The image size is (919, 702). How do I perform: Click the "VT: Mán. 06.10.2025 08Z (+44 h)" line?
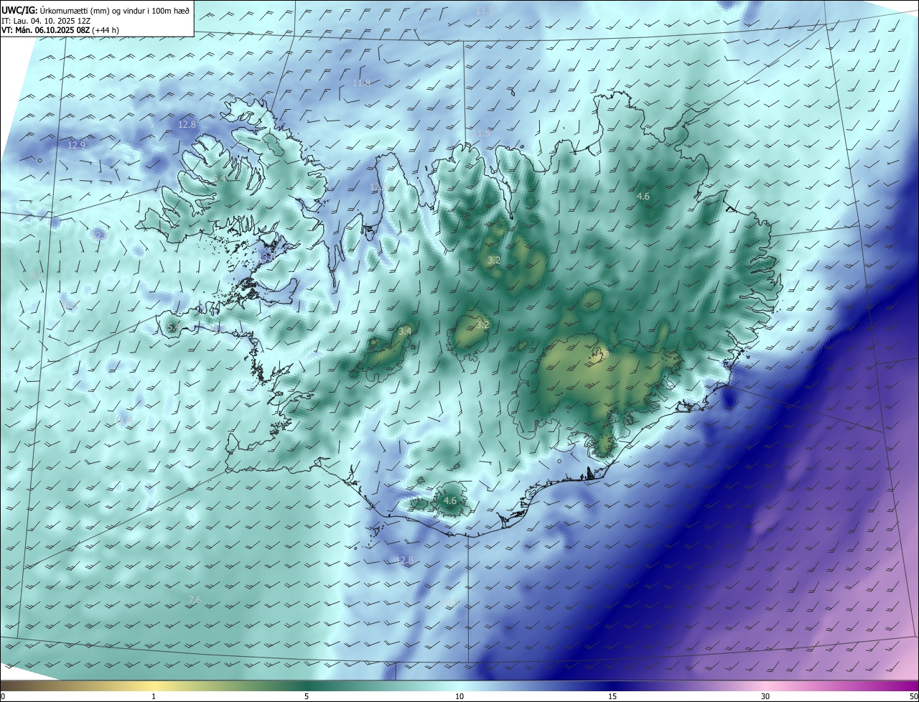(60, 30)
